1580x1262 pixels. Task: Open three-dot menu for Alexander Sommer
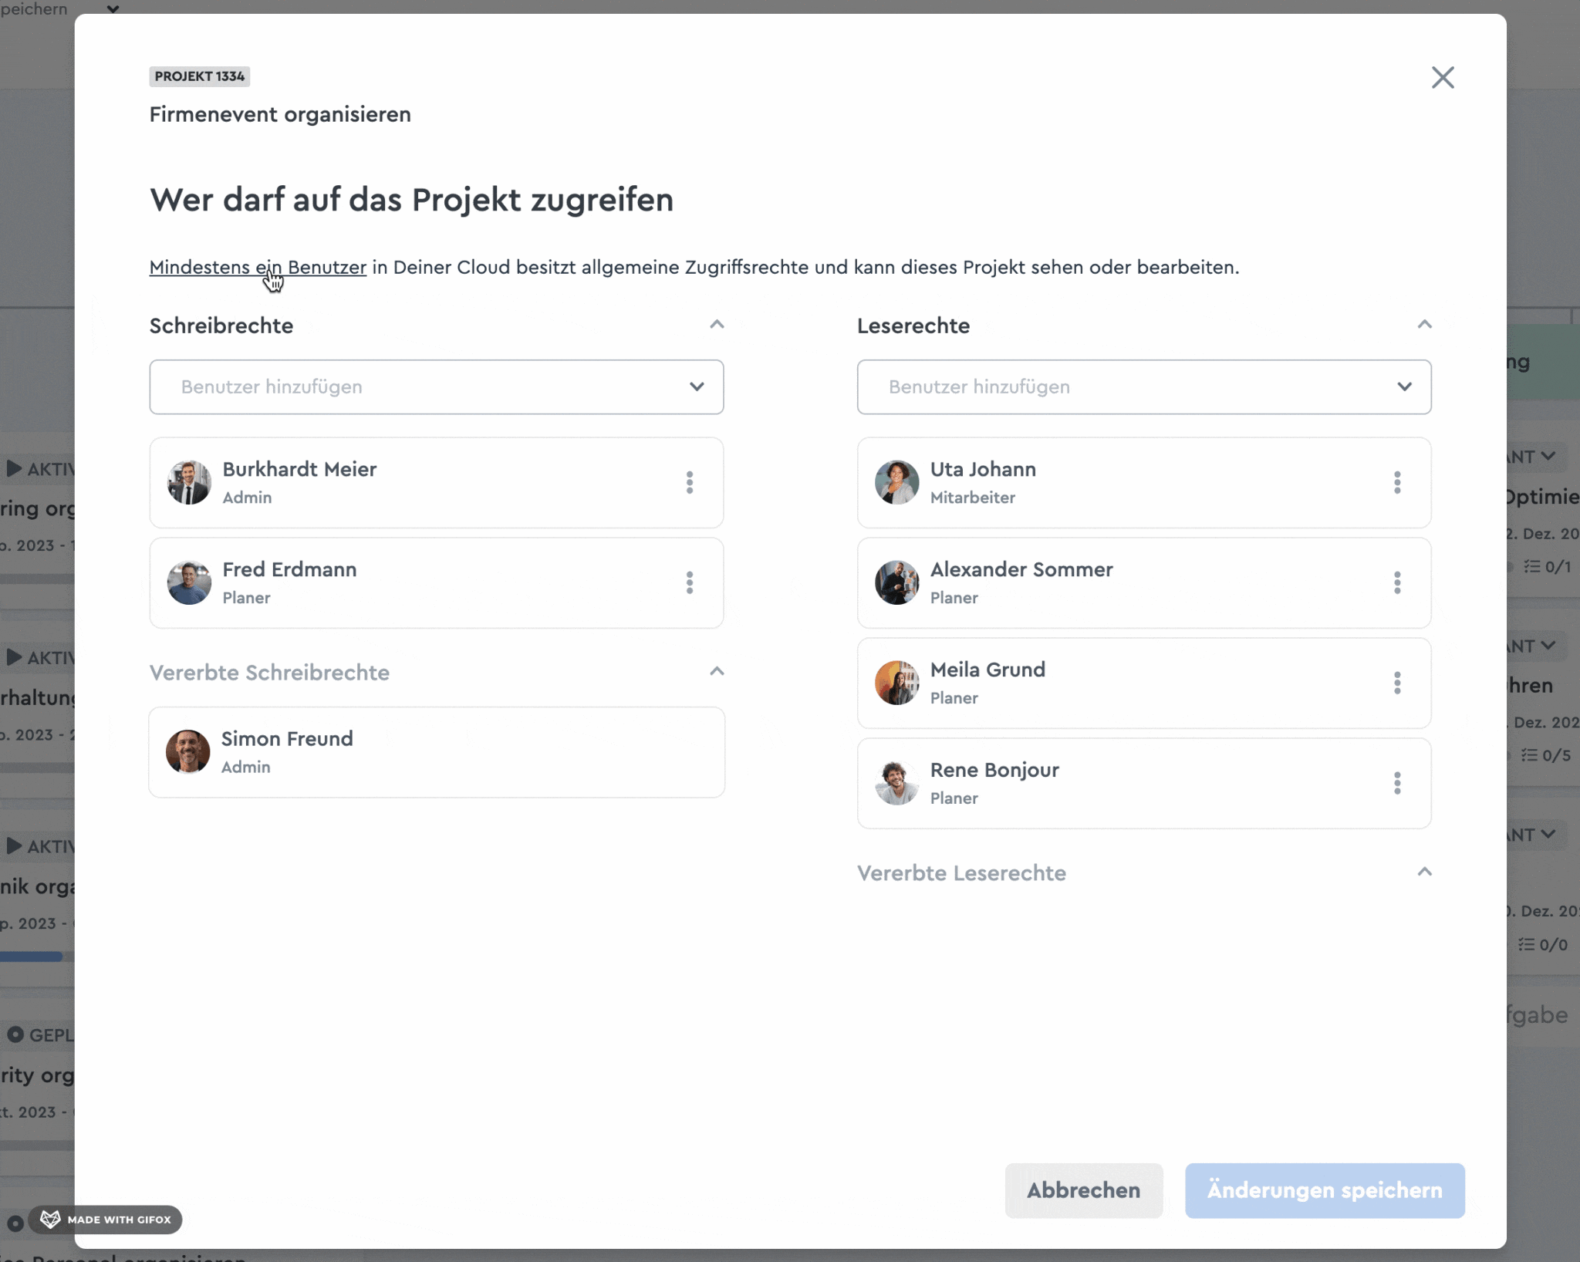pyautogui.click(x=1397, y=583)
